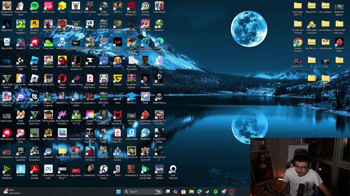
Task: Open the Fall Guys shortcut
Action: pos(62,135)
